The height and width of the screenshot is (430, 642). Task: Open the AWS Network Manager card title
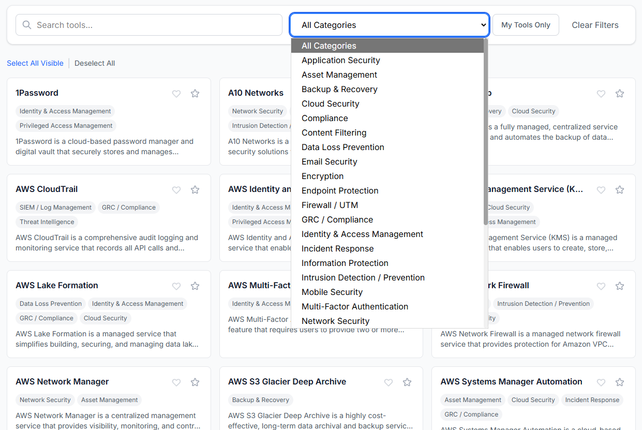(x=62, y=382)
